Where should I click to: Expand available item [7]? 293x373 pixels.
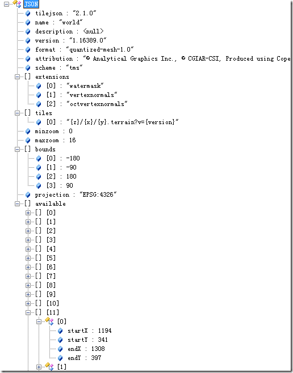[x=28, y=276]
